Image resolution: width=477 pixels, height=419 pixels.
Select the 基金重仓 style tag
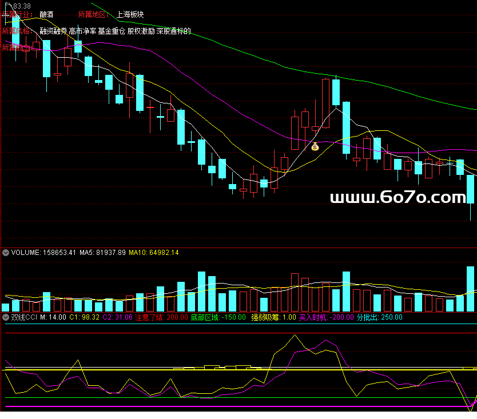coord(112,31)
